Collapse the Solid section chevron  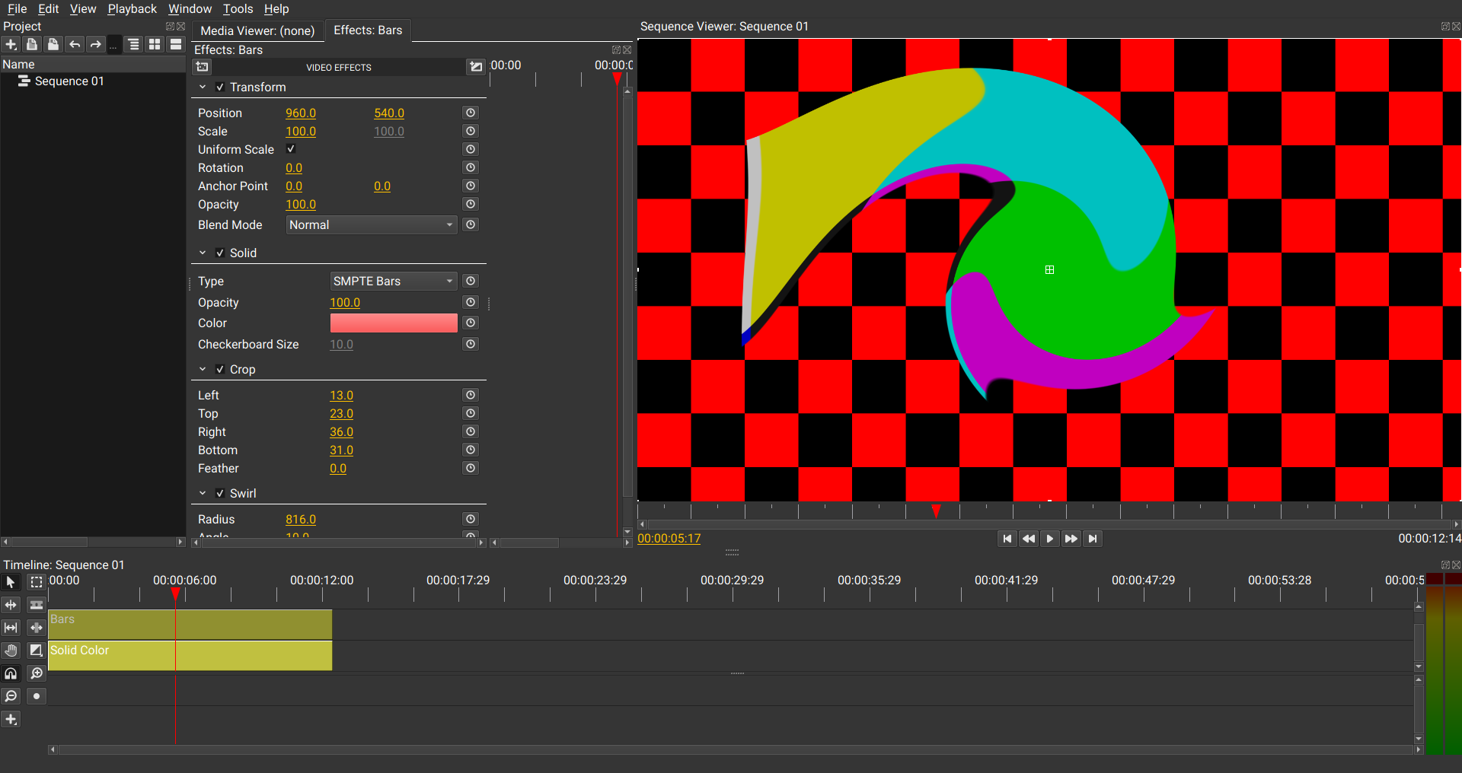203,253
